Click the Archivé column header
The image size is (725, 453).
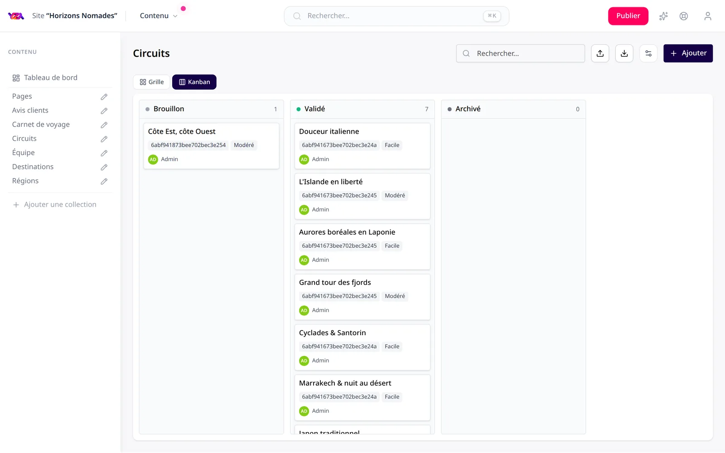pyautogui.click(x=513, y=109)
